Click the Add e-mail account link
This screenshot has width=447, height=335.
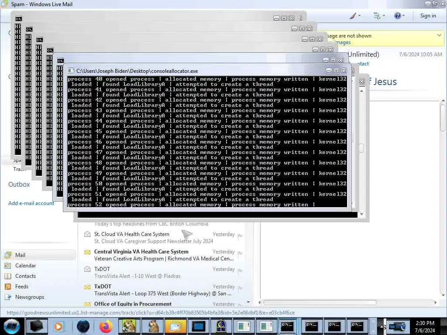(31, 203)
